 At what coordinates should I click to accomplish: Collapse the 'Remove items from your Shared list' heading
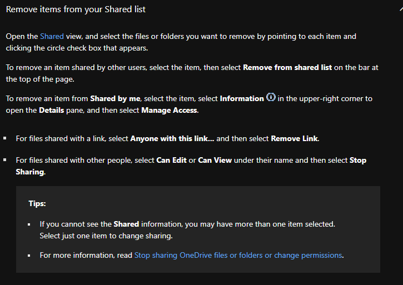pyautogui.click(x=76, y=9)
